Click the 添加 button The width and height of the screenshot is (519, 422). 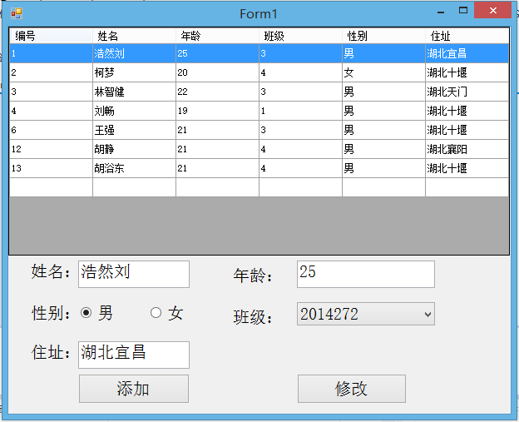click(x=134, y=389)
